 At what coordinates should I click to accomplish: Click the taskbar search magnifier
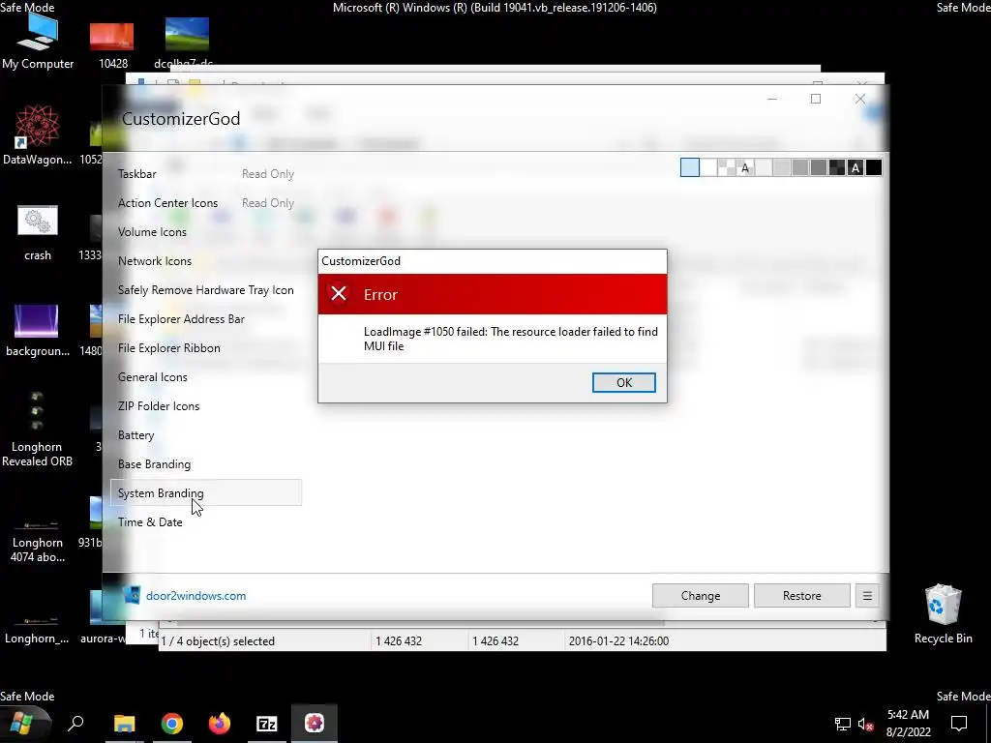click(75, 723)
